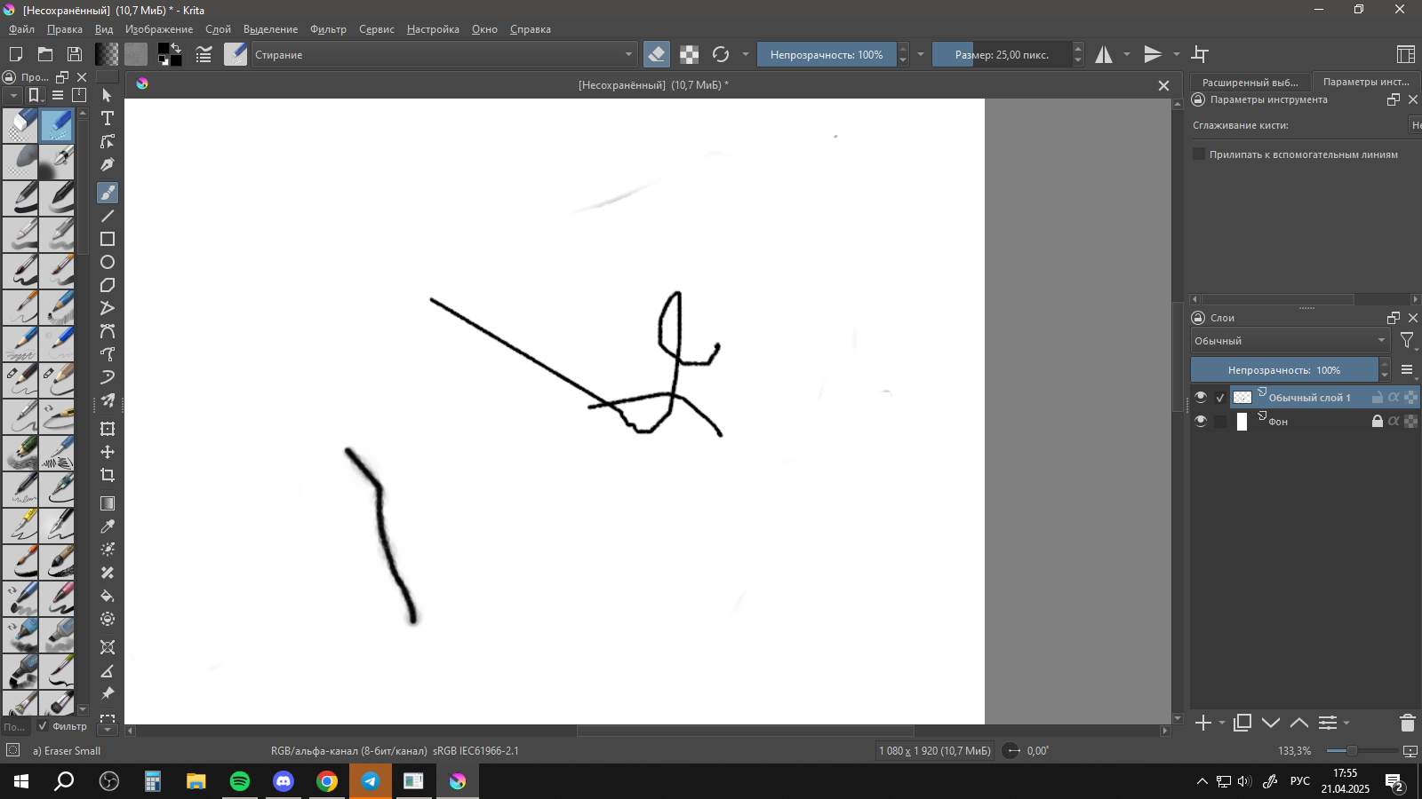Hide the Фон layer
1422x799 pixels.
(1201, 421)
